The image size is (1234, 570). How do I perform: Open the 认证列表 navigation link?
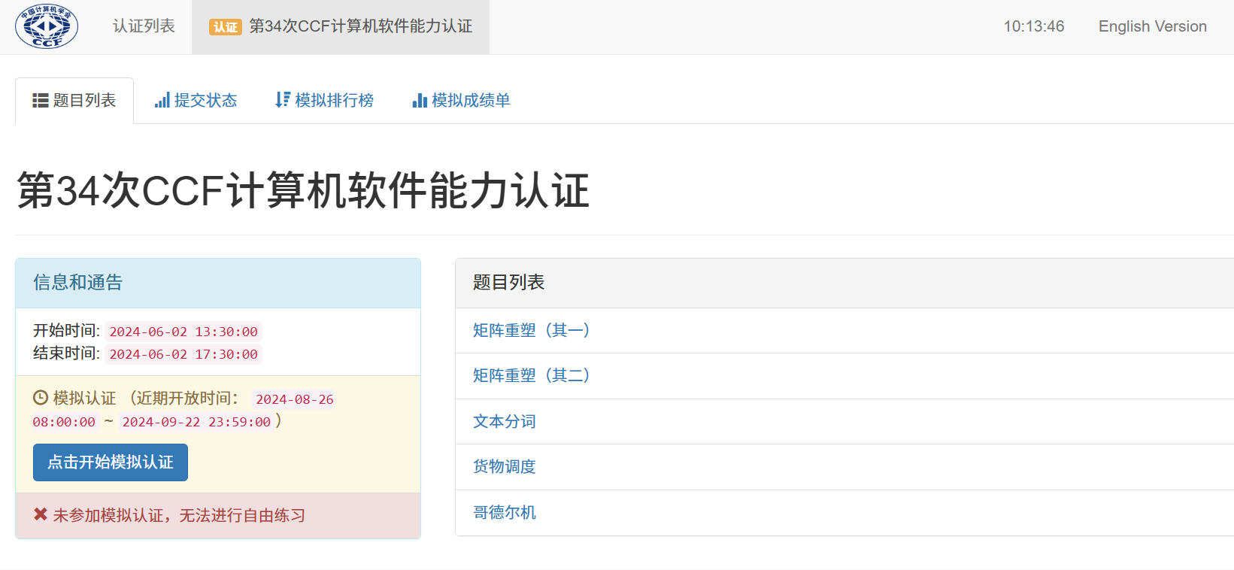click(x=144, y=26)
